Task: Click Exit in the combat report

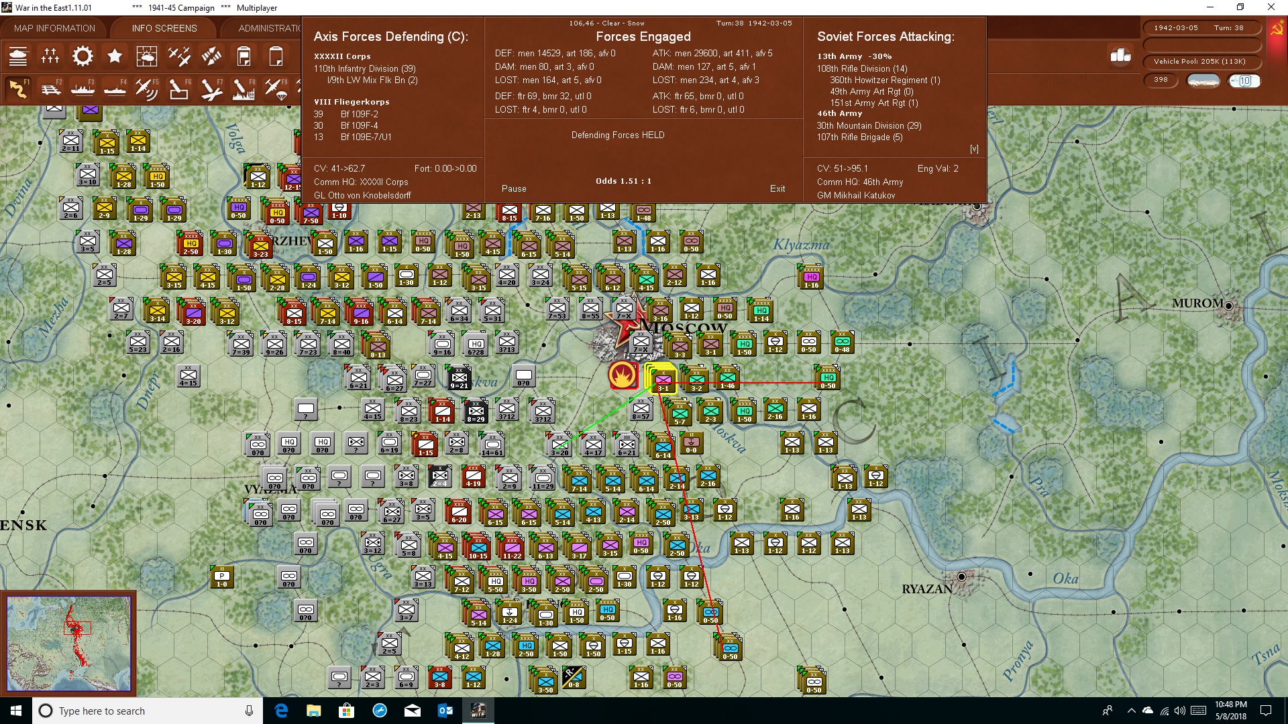Action: 777,189
